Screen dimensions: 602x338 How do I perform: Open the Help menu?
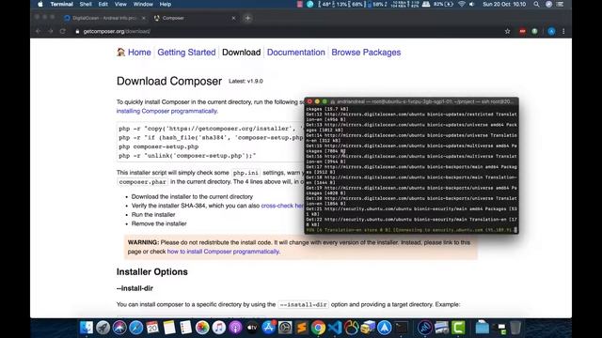point(166,4)
